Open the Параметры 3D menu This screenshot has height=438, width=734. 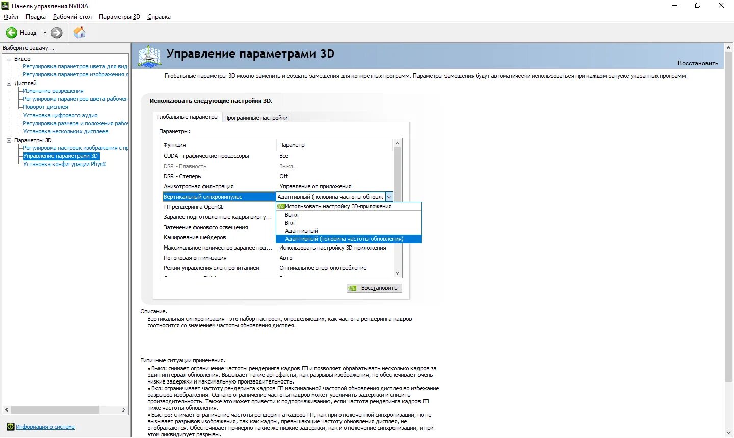click(119, 17)
